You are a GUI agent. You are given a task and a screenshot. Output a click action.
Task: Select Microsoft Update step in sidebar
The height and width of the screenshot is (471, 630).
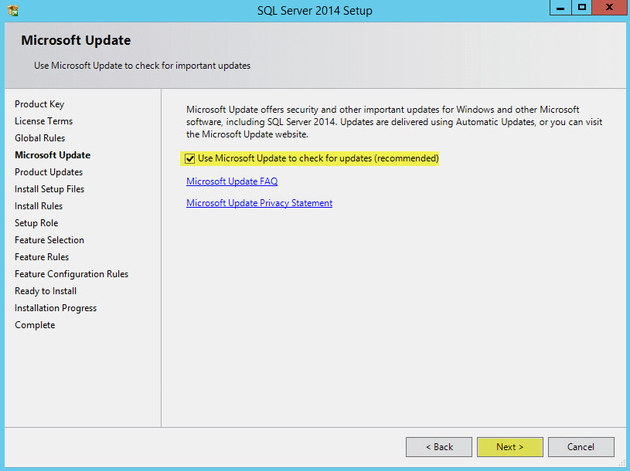coord(53,155)
